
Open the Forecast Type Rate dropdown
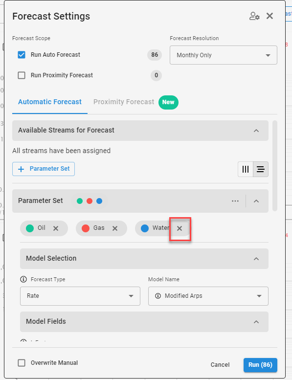pyautogui.click(x=80, y=296)
